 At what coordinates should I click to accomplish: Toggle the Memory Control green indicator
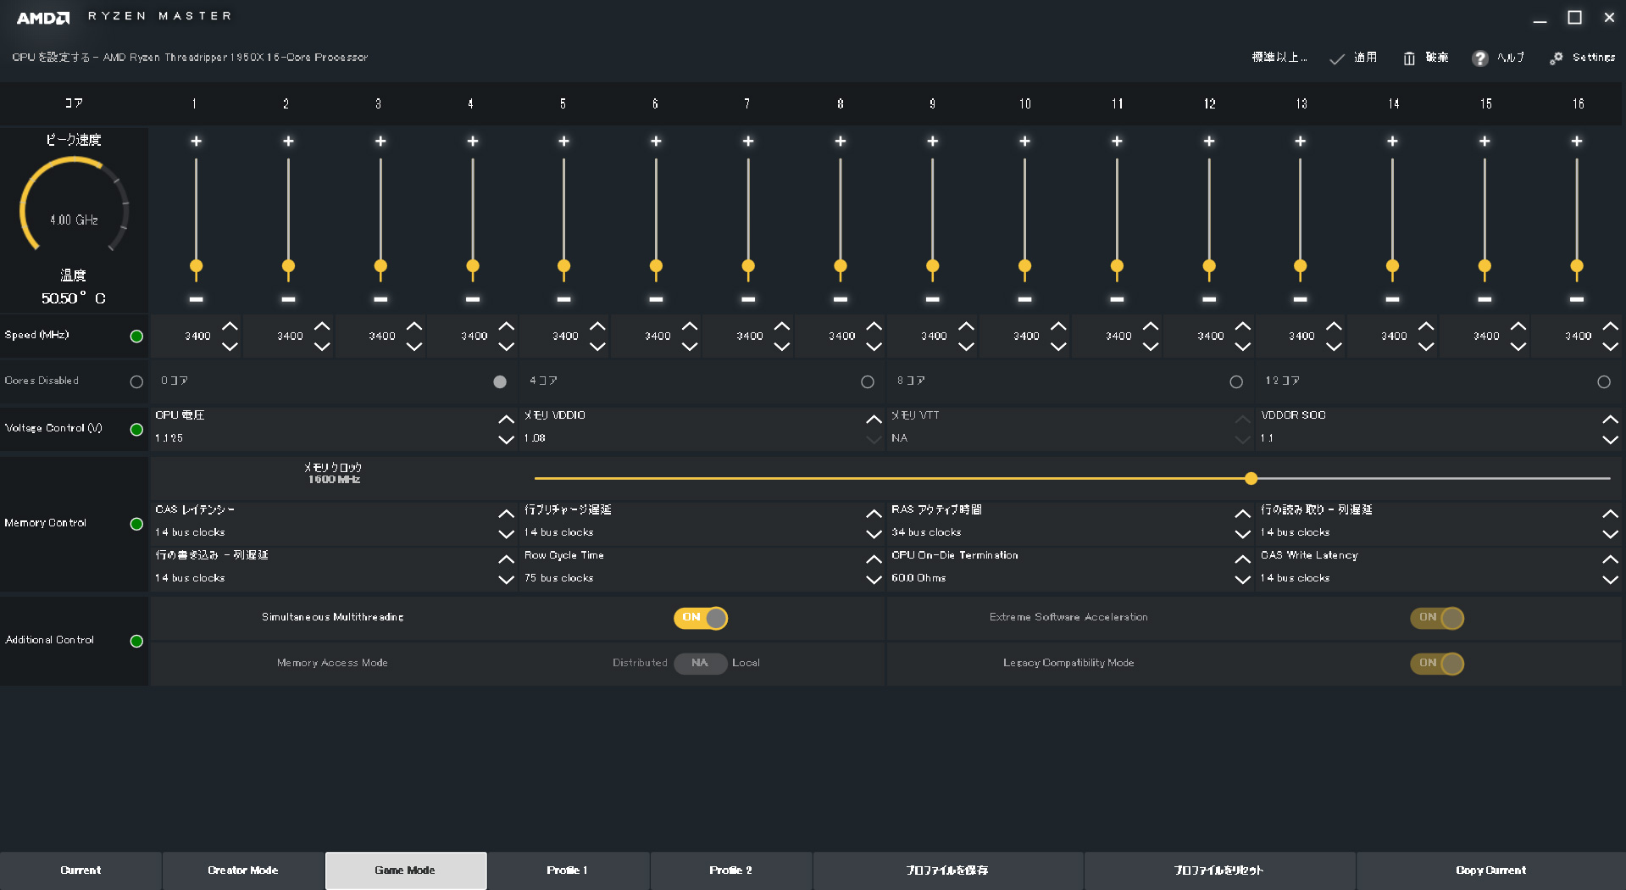(136, 524)
